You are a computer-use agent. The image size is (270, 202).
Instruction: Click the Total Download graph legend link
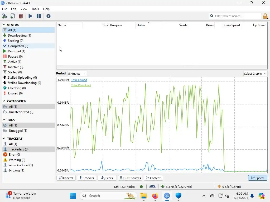(x=81, y=85)
